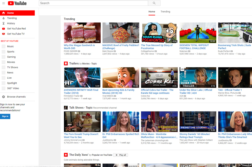Select Get YouTube Red in sidebar
This screenshot has height=167, width=252.
(16, 29)
